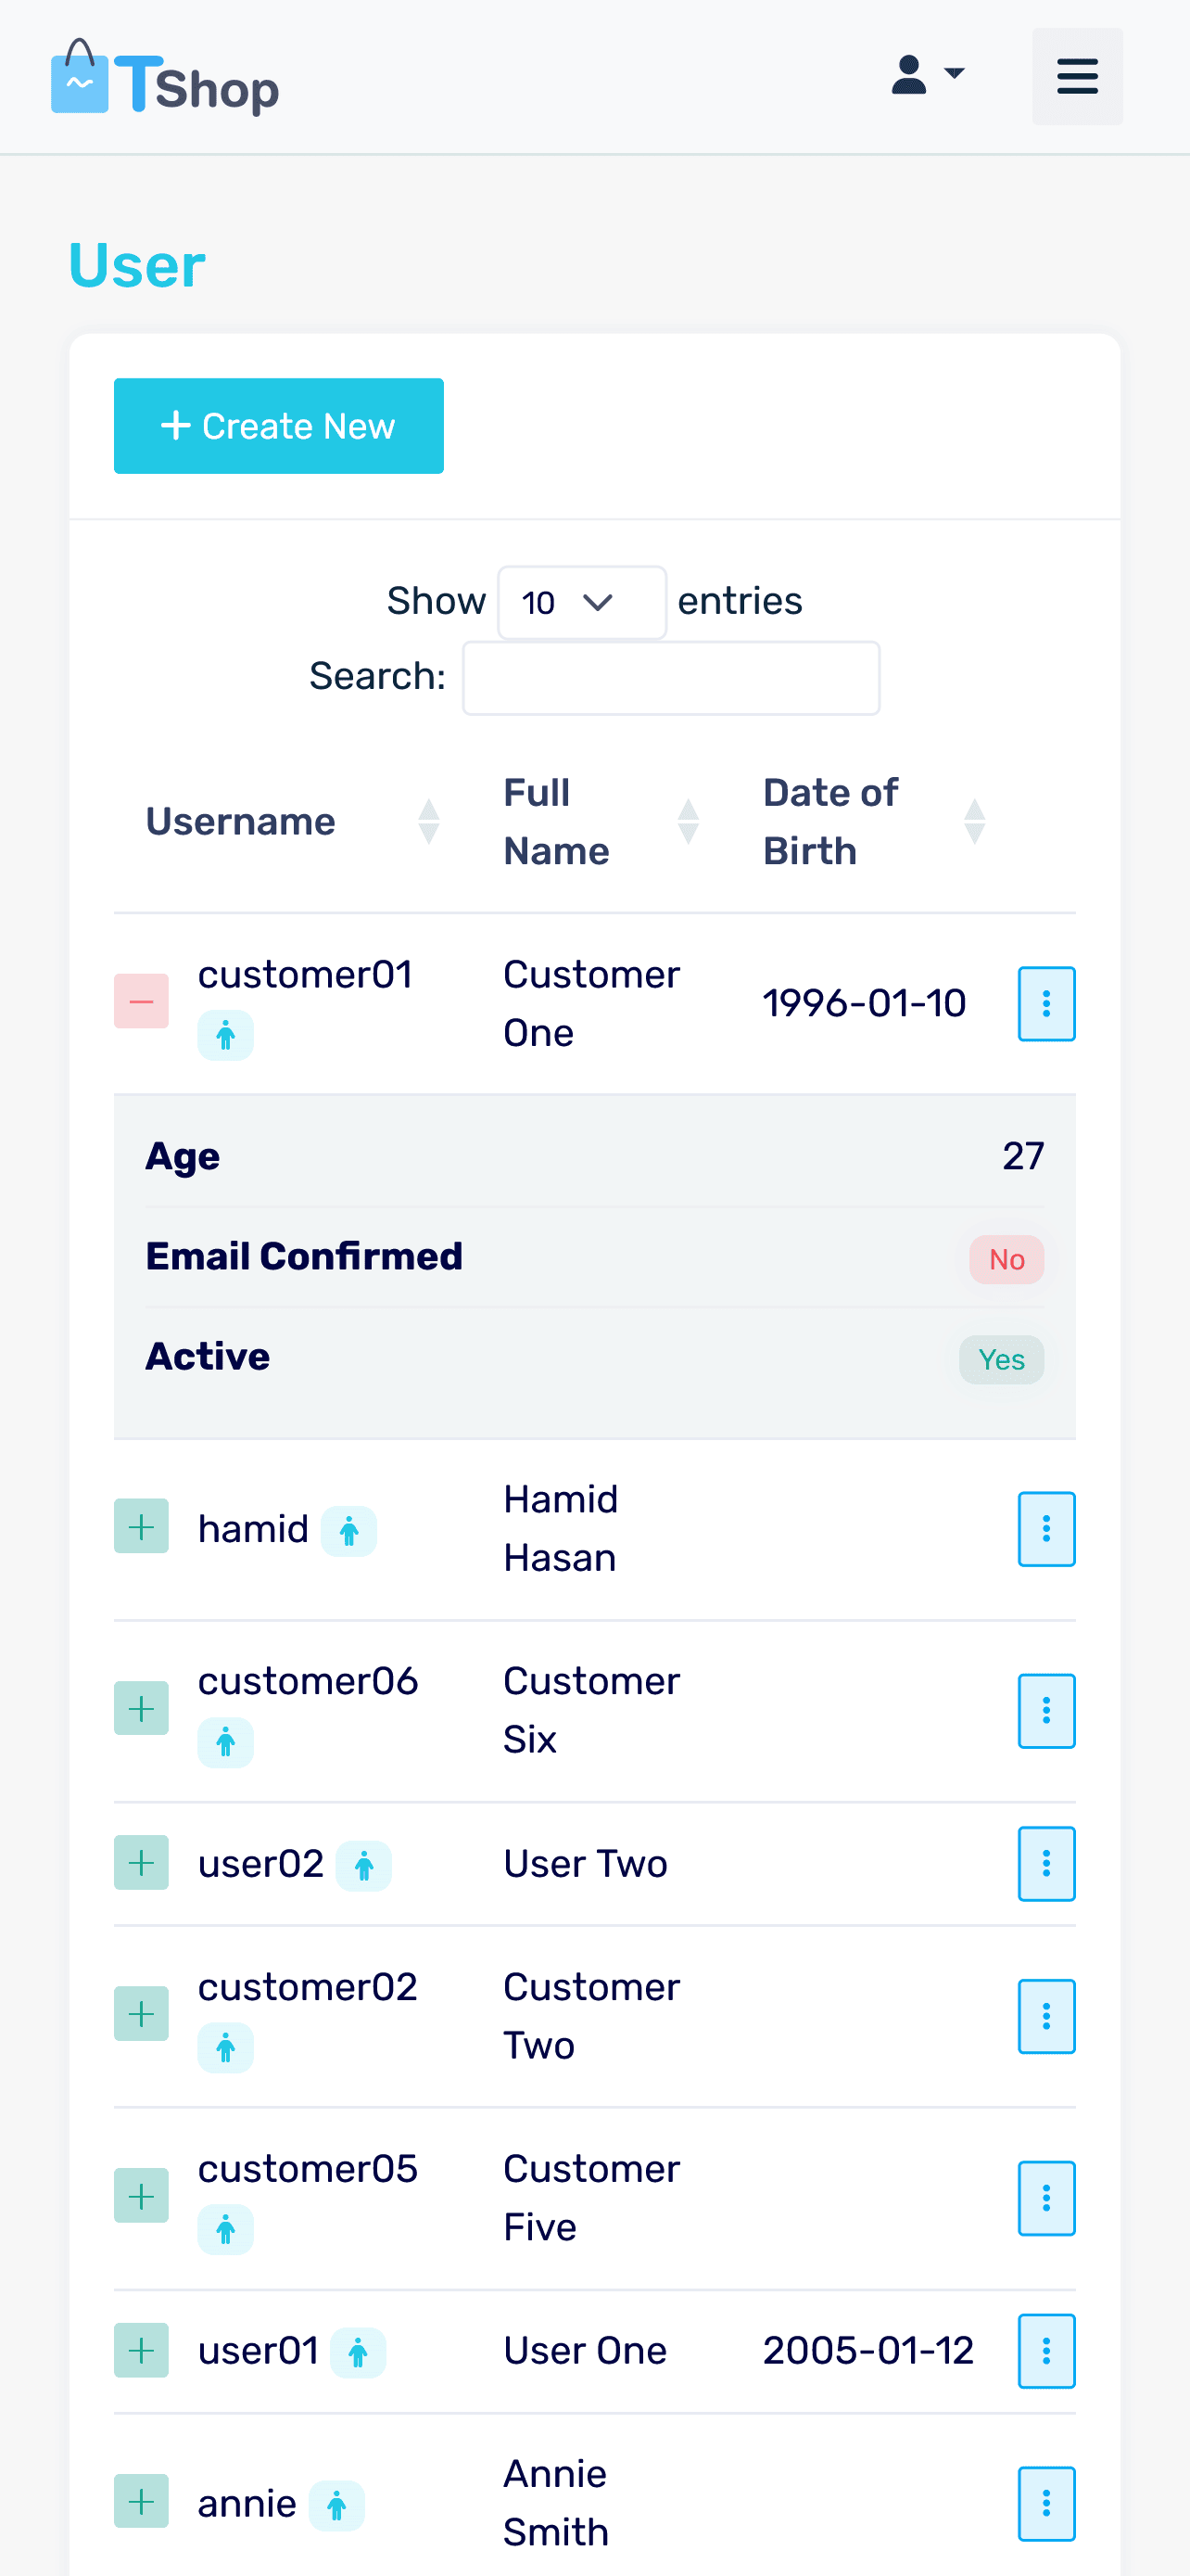Open actions menu for annie

[x=1046, y=2504]
